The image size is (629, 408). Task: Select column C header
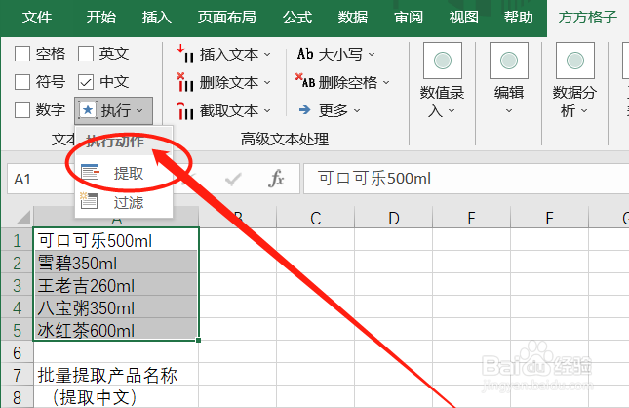(x=315, y=218)
